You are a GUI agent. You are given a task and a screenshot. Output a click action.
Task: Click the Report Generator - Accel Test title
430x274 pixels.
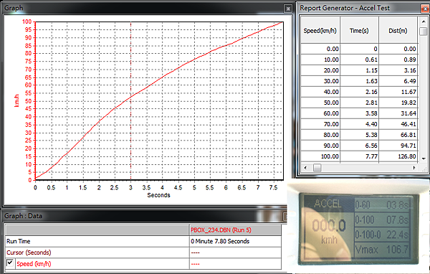click(345, 8)
